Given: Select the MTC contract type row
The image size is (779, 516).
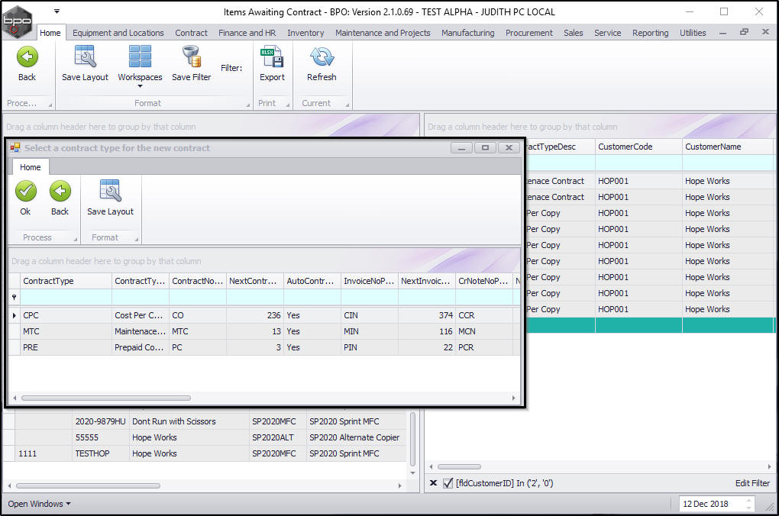Looking at the screenshot, I should [x=31, y=331].
